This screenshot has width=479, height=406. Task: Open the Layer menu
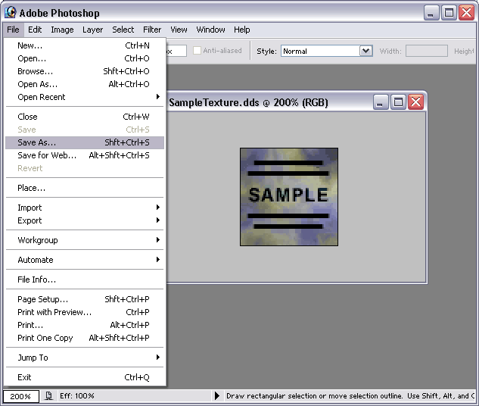click(x=92, y=30)
